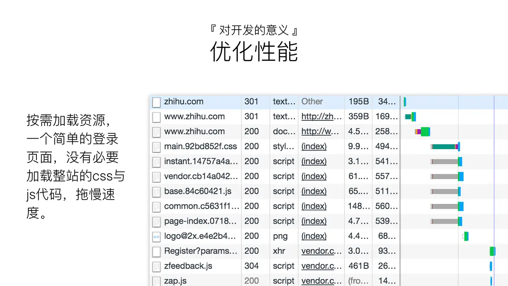Click the file icon for Register?params row
Viewport: 508px width, 286px height.
tap(157, 251)
